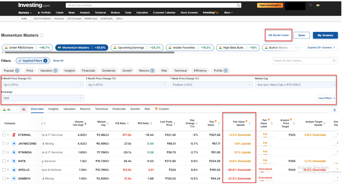
Task: Select the Insider Favorites screen chip
Action: click(x=190, y=48)
